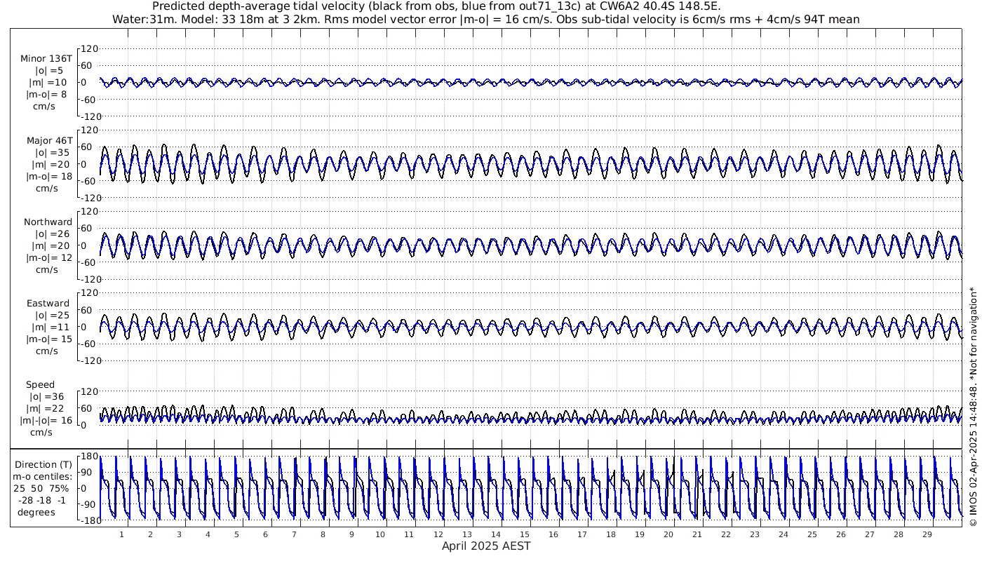This screenshot has width=982, height=561.
Task: Click the "cm/s" unit under Major 46T
Action: (47, 188)
